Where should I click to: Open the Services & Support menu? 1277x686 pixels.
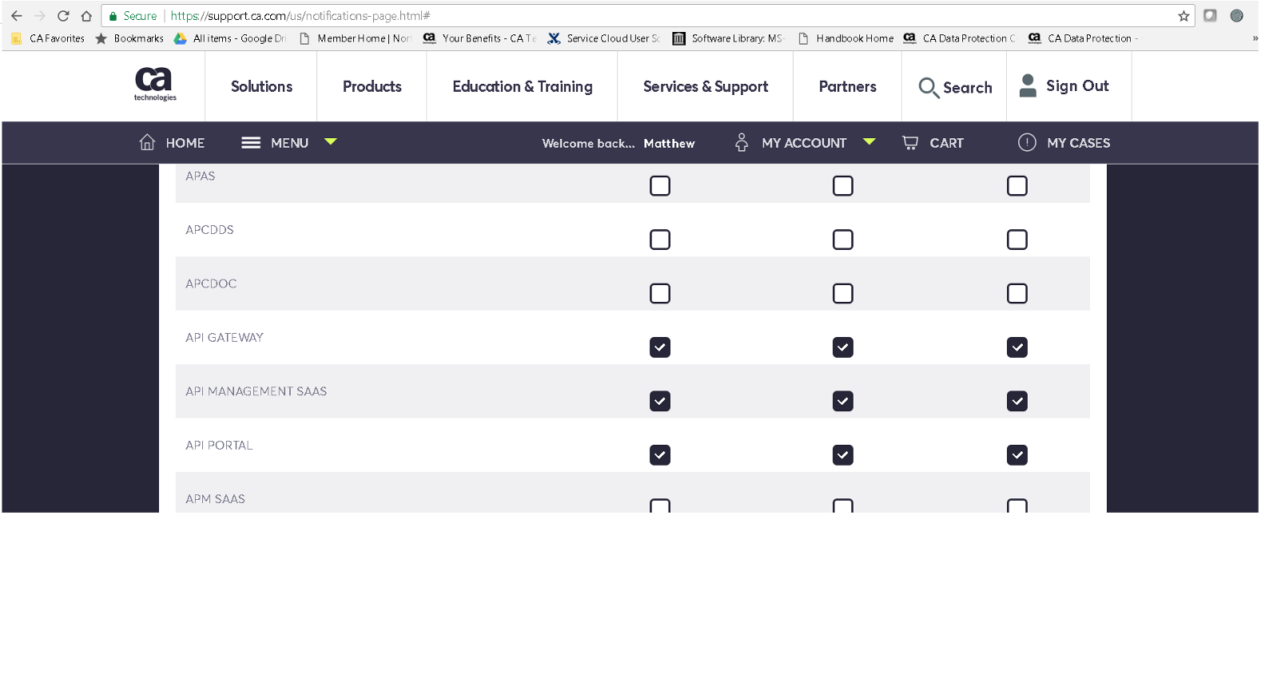[x=706, y=86]
